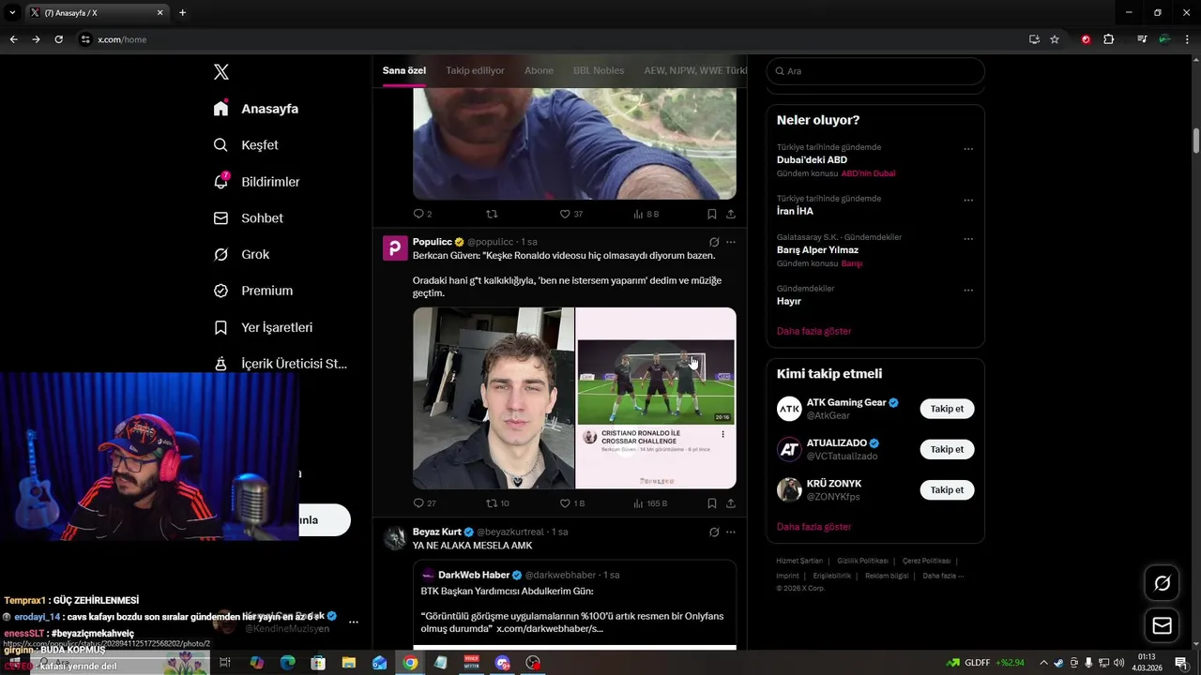More options for İran İHA trend

point(968,201)
